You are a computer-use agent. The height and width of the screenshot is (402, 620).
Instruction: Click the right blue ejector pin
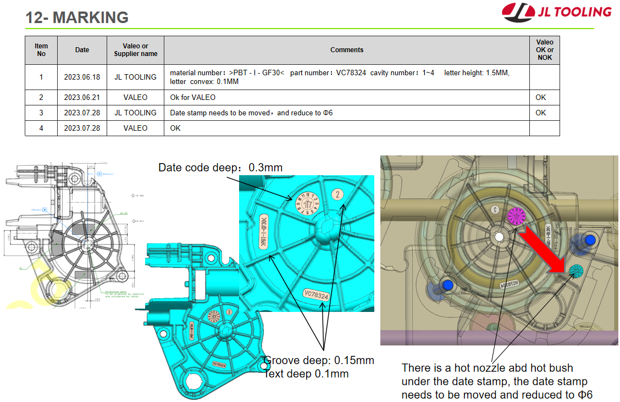(590, 239)
